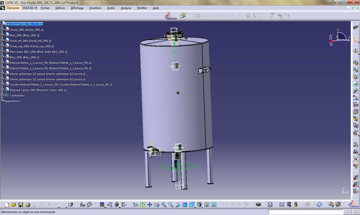Click the Update spiral icon

point(308,205)
